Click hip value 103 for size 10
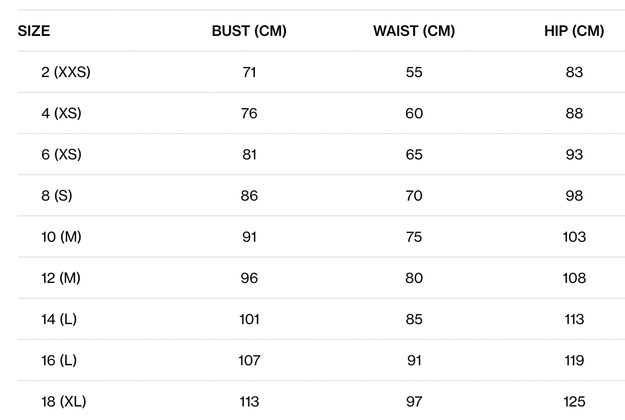Screen dimensions: 625x420 [x=574, y=237]
